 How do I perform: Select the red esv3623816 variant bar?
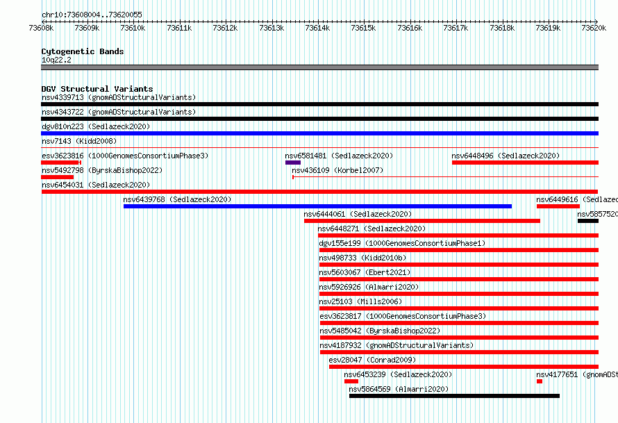[x=61, y=163]
